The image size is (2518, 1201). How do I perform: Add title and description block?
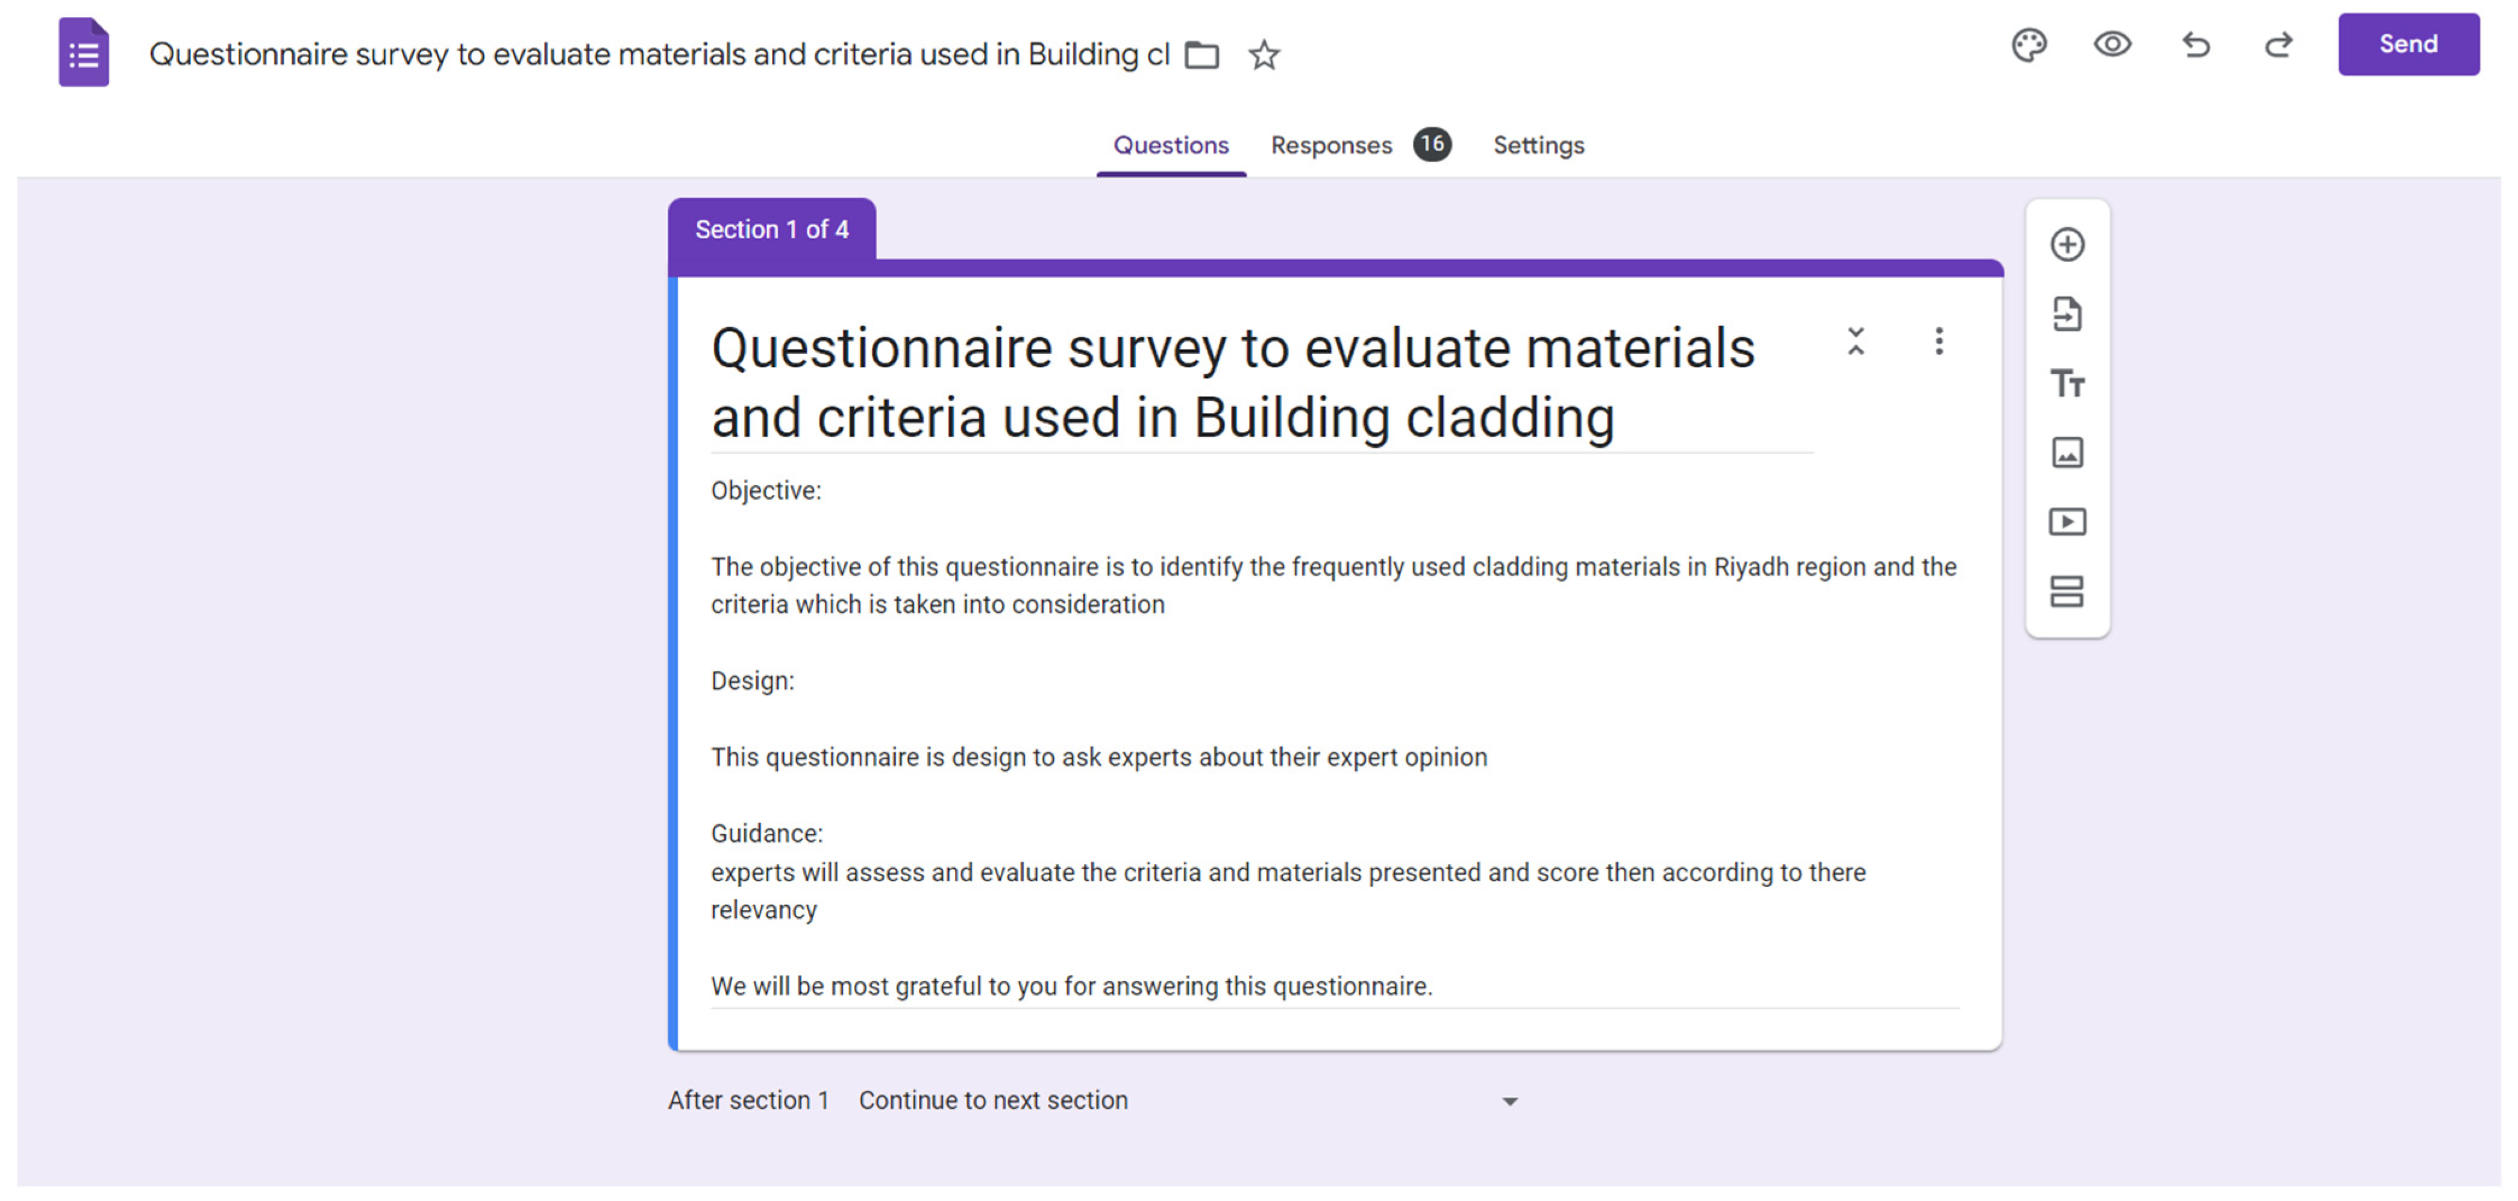tap(2067, 383)
